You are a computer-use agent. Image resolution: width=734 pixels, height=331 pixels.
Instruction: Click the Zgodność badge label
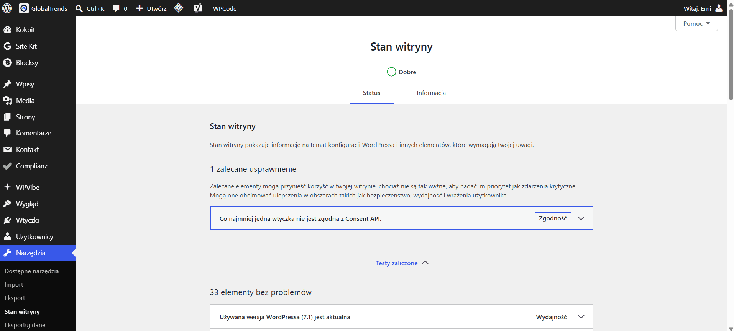pos(553,218)
